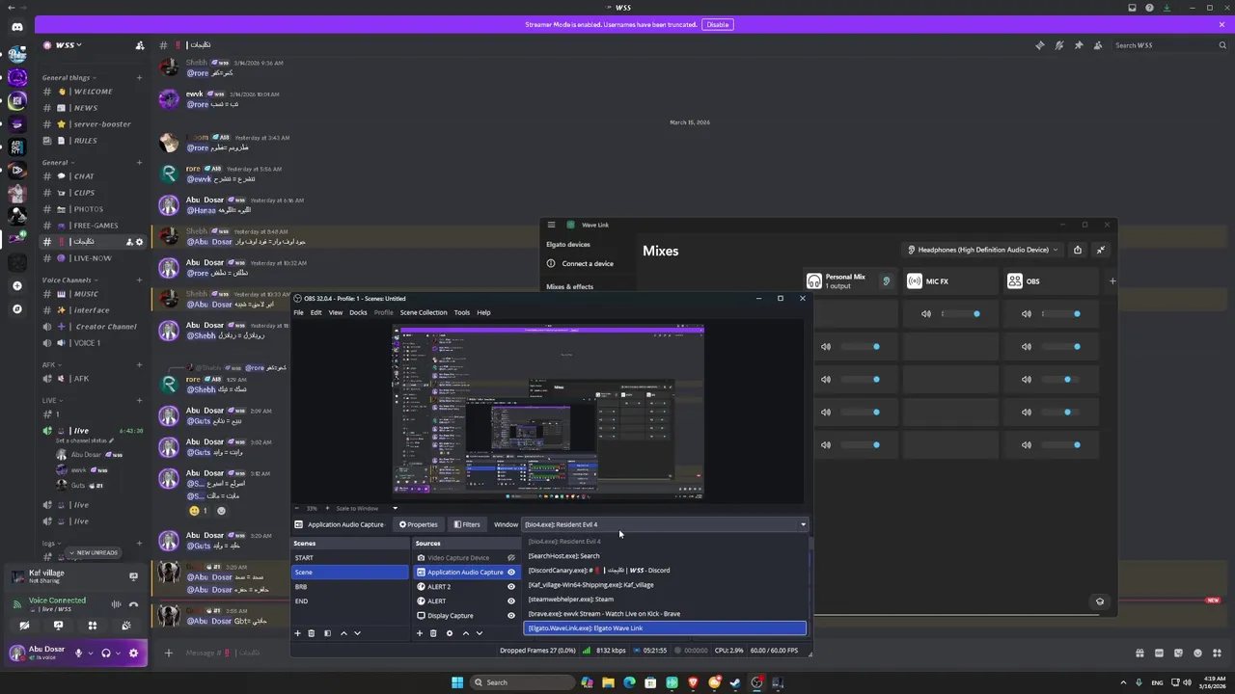Jump to NEW UNREADS in channel list
The image size is (1235, 694).
[93, 552]
